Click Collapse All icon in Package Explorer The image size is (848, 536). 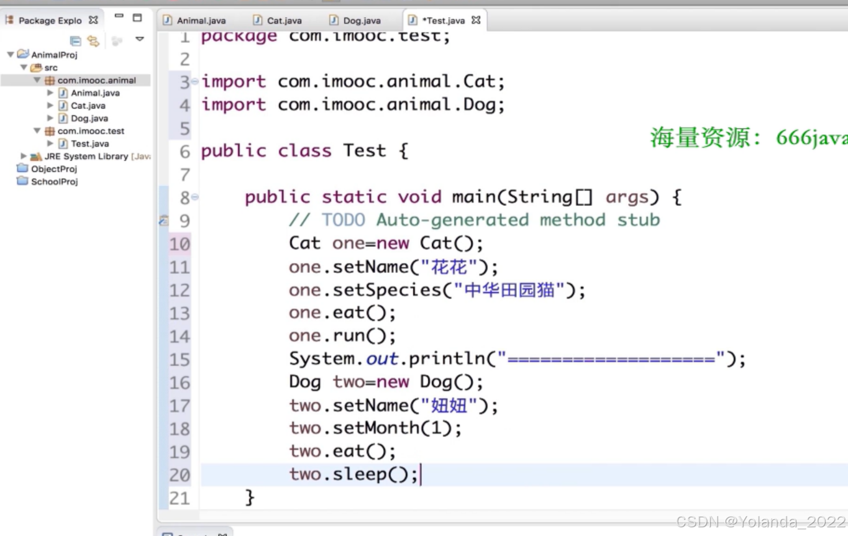pos(75,41)
